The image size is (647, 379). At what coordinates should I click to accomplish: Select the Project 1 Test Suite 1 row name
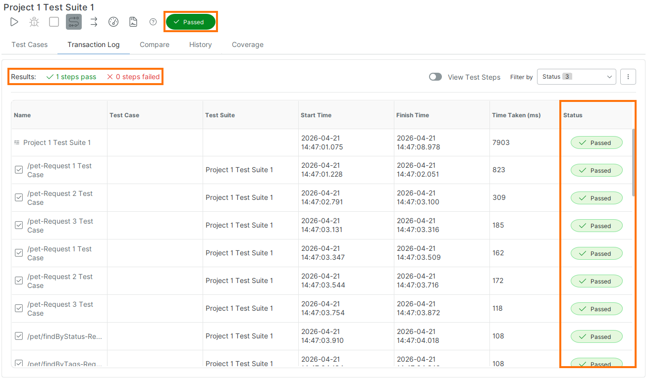(x=57, y=142)
